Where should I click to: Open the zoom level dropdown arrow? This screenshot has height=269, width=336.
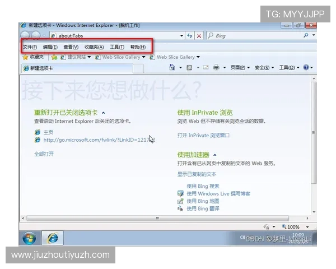point(307,227)
